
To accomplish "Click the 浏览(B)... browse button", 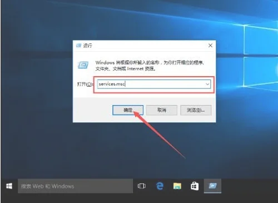I will click(x=196, y=110).
